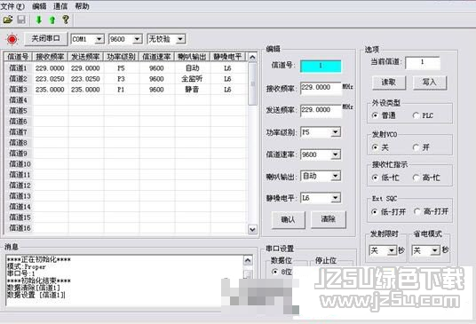The height and width of the screenshot is (324, 476).
Task: Open the 帮助 menu
Action: point(82,6)
